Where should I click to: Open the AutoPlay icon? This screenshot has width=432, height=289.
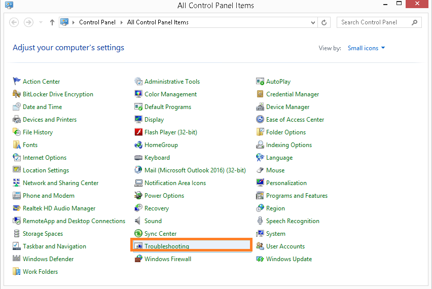click(260, 81)
